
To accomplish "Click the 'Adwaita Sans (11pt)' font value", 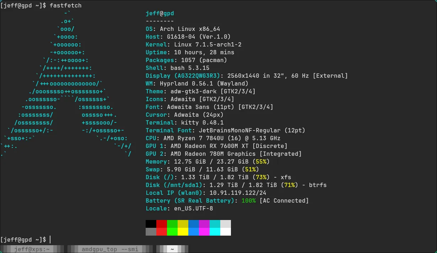I will (201, 107).
